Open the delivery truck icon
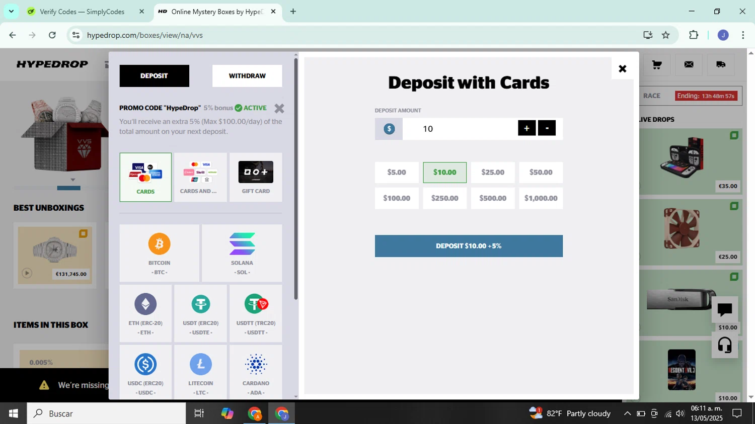The image size is (755, 424). pos(721,64)
